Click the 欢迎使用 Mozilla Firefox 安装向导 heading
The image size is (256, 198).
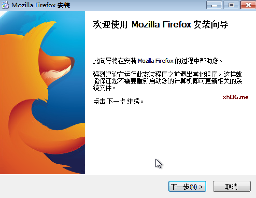[160, 25]
